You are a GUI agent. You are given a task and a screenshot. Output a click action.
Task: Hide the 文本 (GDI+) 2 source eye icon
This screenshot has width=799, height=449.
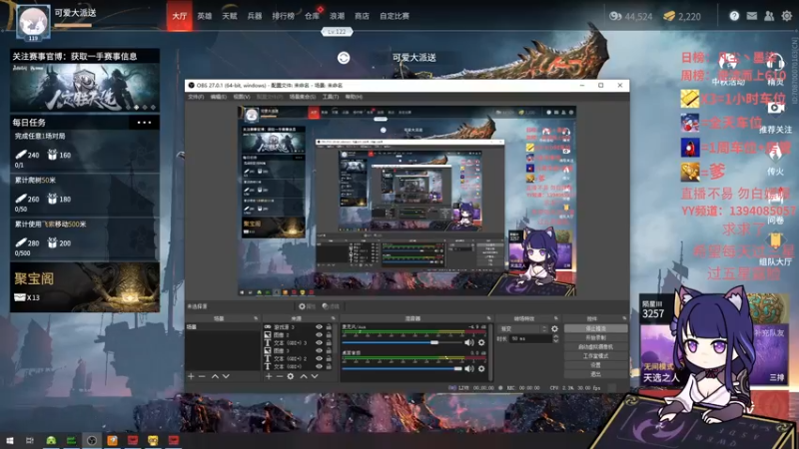[319, 358]
